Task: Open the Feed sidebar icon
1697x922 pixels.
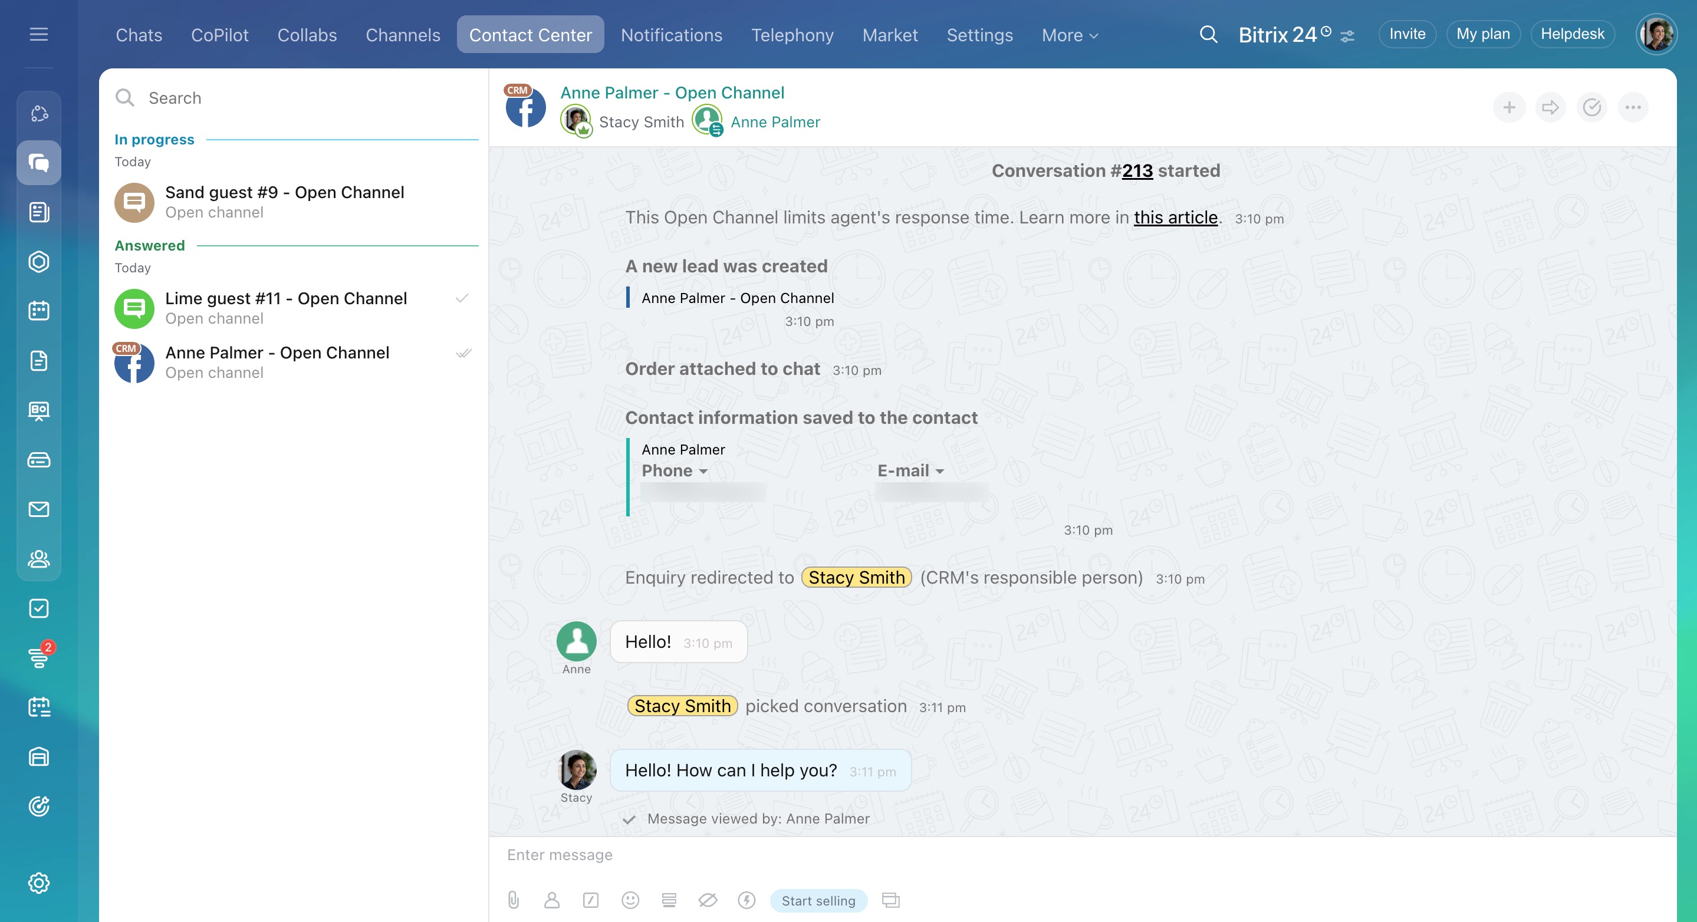Action: (x=39, y=212)
